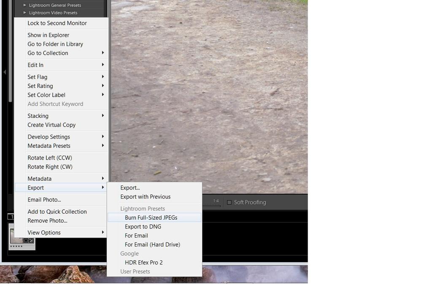The width and height of the screenshot is (432, 306).
Task: Select HDR Efex Pro 2 export preset
Action: [x=144, y=263]
